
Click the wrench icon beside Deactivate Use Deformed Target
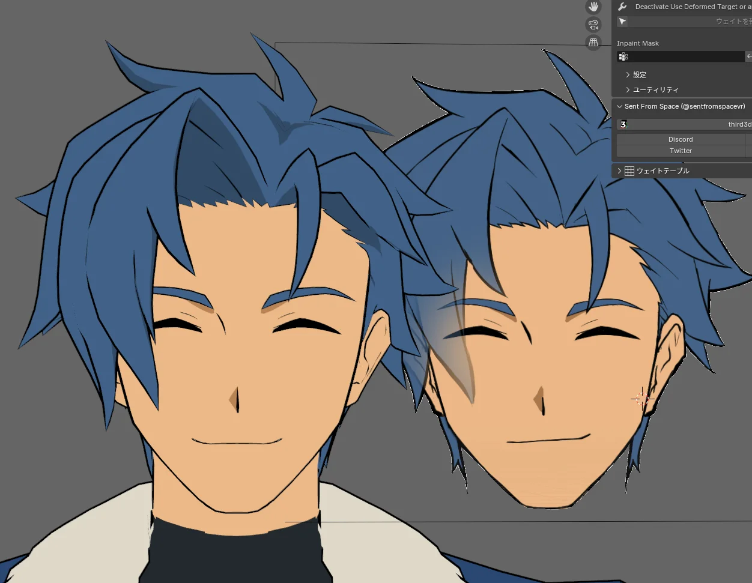click(x=622, y=7)
